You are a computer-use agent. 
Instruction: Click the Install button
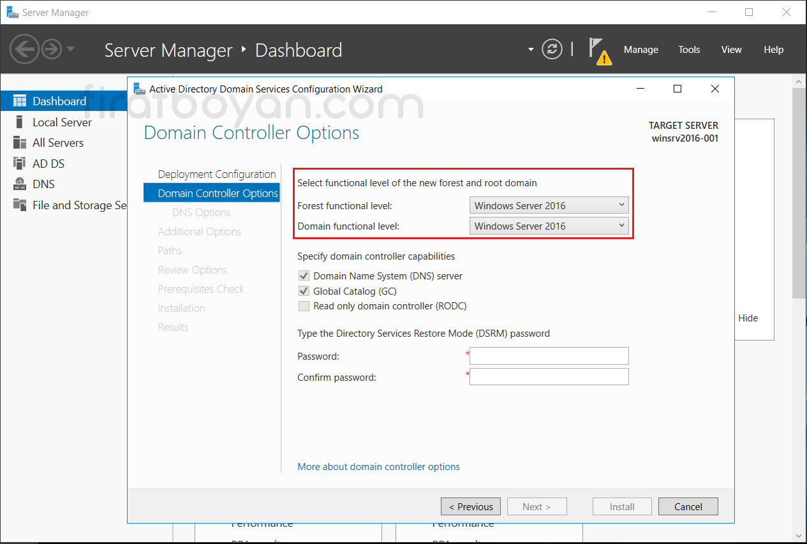pos(622,506)
